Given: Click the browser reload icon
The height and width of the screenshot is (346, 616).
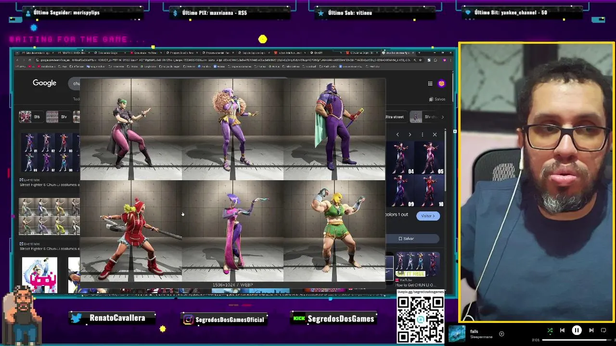Looking at the screenshot, I should pos(30,60).
